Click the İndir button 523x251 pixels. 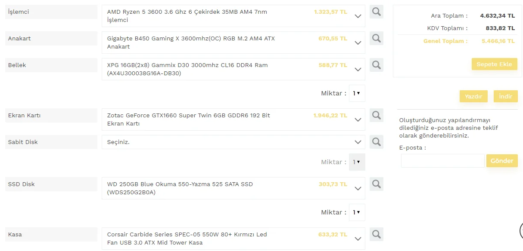pyautogui.click(x=505, y=97)
